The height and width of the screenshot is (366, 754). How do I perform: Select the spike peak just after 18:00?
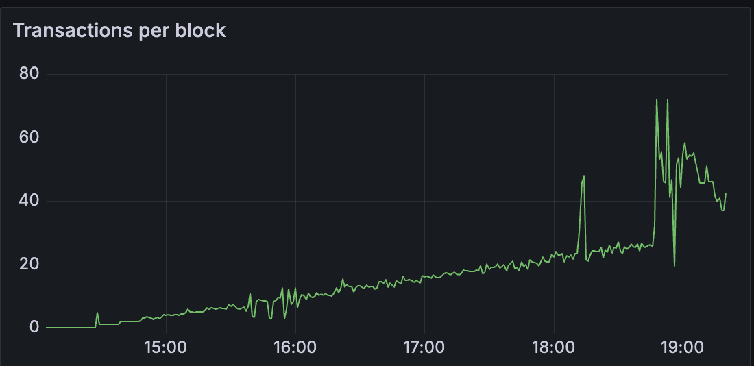pyautogui.click(x=583, y=177)
